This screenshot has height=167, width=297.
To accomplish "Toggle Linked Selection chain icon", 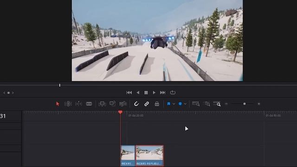I will coord(147,104).
